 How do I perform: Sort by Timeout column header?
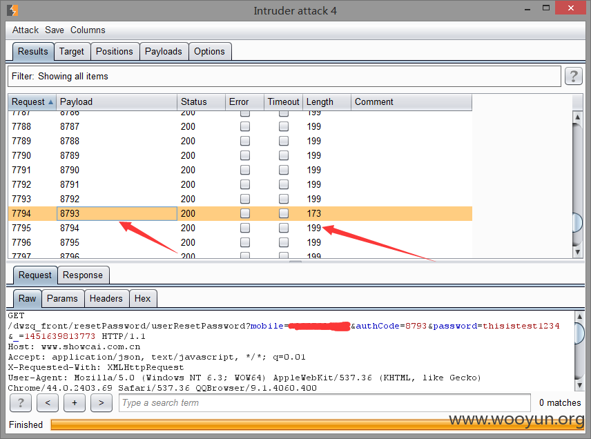pos(284,102)
